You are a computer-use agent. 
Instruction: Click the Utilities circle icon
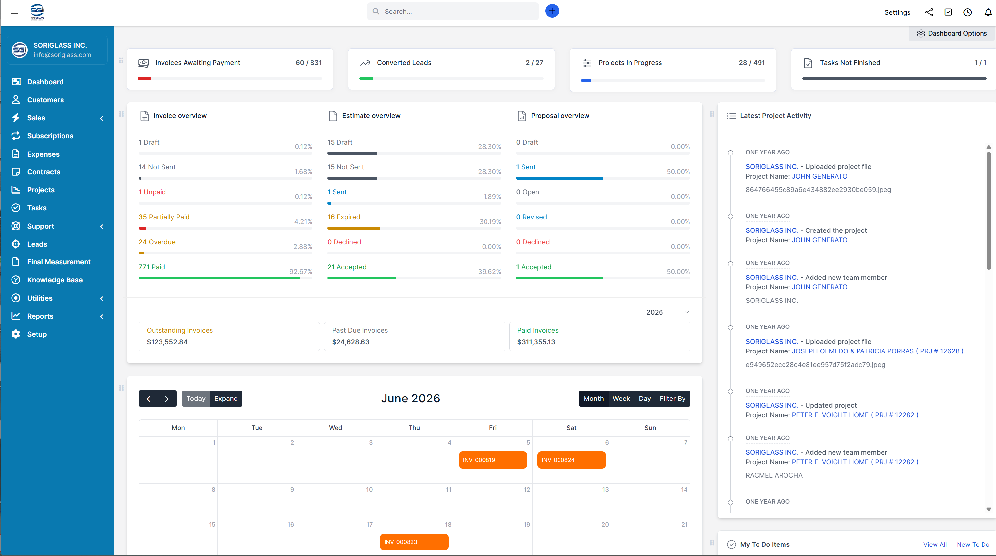(16, 298)
